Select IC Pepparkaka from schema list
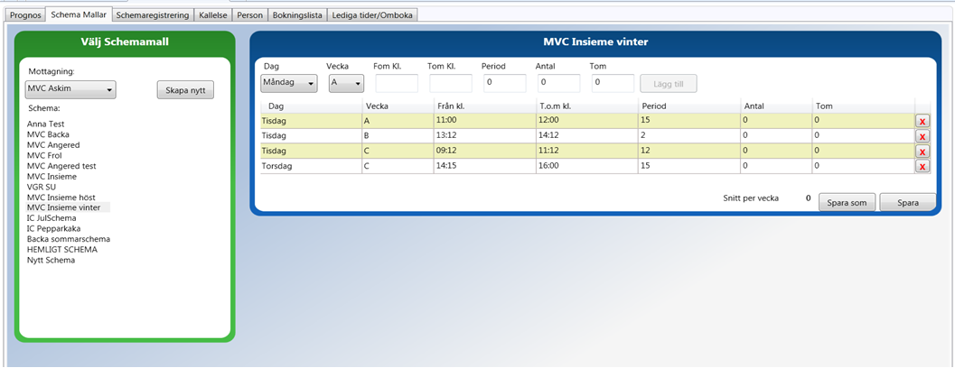Viewport: 955px width, 368px height. 55,228
